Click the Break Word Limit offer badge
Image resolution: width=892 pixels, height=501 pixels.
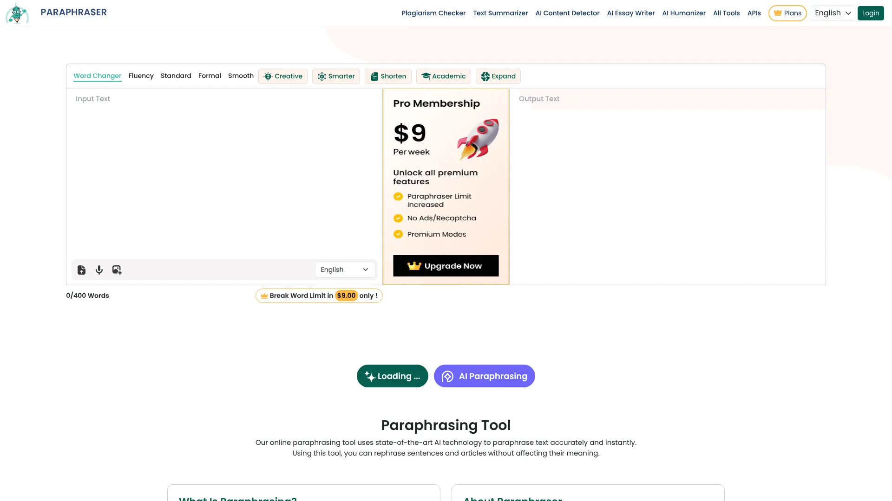point(319,295)
